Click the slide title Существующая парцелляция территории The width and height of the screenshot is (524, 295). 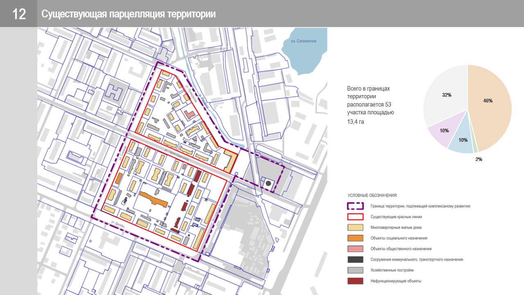pyautogui.click(x=129, y=14)
